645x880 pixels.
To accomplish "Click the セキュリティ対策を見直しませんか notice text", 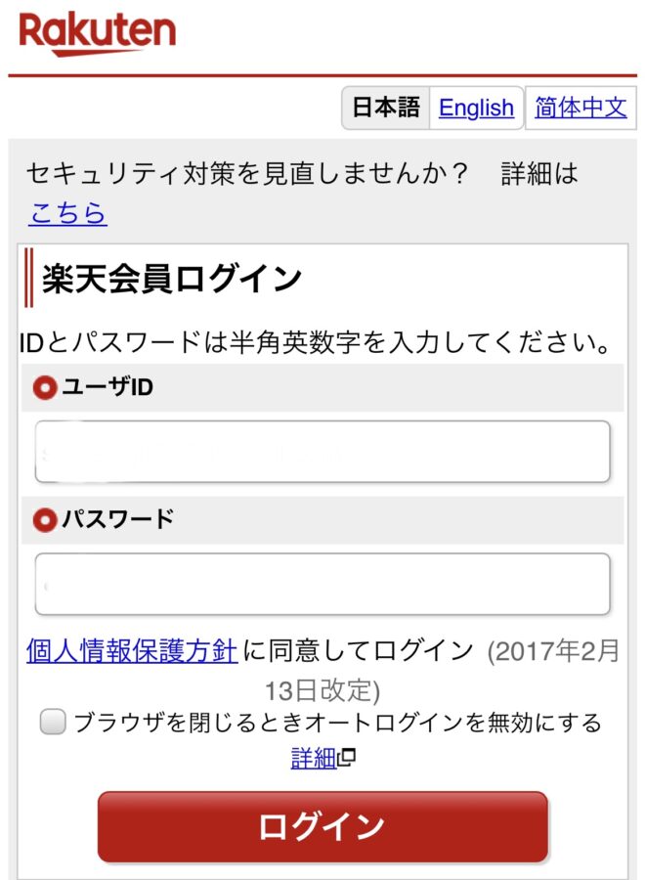I will (247, 173).
